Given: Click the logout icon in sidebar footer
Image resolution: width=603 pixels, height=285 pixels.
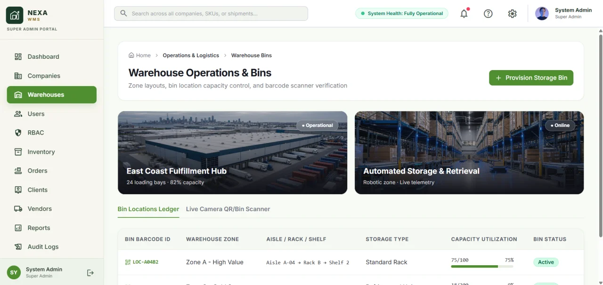Looking at the screenshot, I should coord(90,273).
